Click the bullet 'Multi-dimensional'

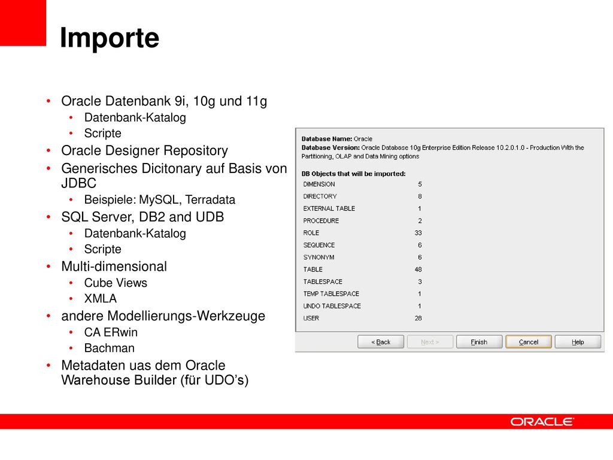pos(114,267)
